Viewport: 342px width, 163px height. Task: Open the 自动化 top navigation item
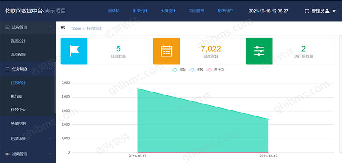pyautogui.click(x=114, y=11)
